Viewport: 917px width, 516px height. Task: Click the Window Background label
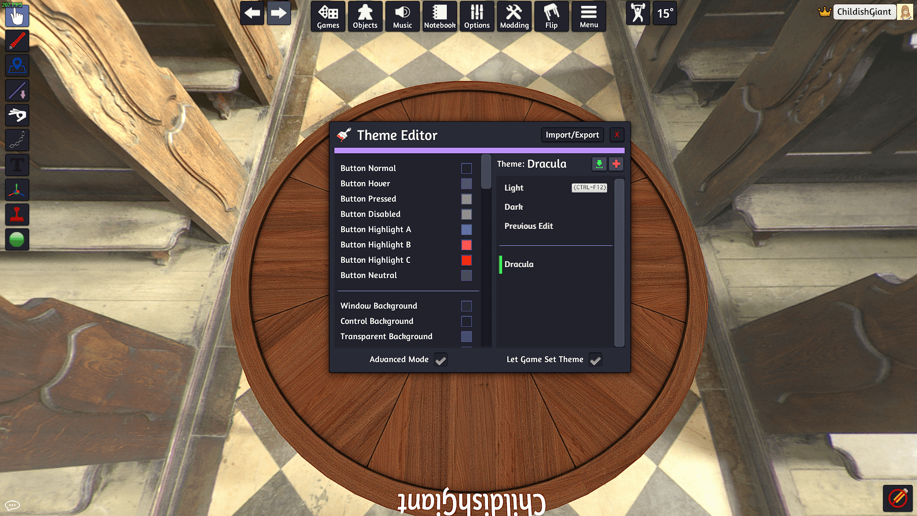point(379,306)
